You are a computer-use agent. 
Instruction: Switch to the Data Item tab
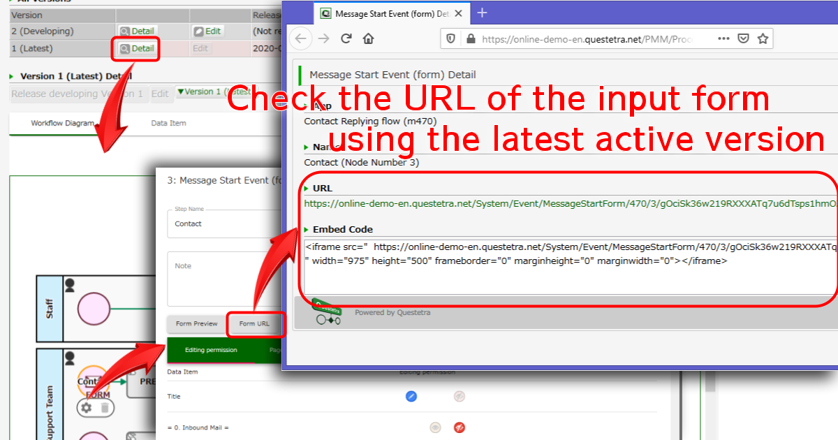click(x=168, y=124)
